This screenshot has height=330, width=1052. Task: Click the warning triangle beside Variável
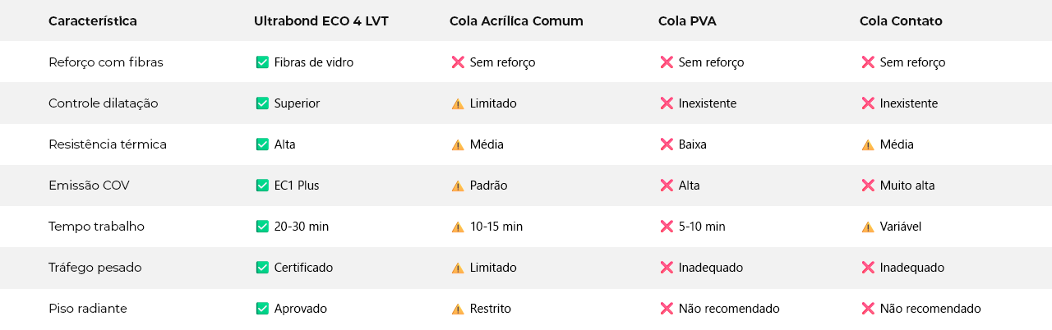tap(868, 227)
